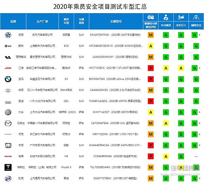This screenshot has width=204, height=184.
Task: Click the Li Auto logo beside 理想智造
Action: (8, 57)
